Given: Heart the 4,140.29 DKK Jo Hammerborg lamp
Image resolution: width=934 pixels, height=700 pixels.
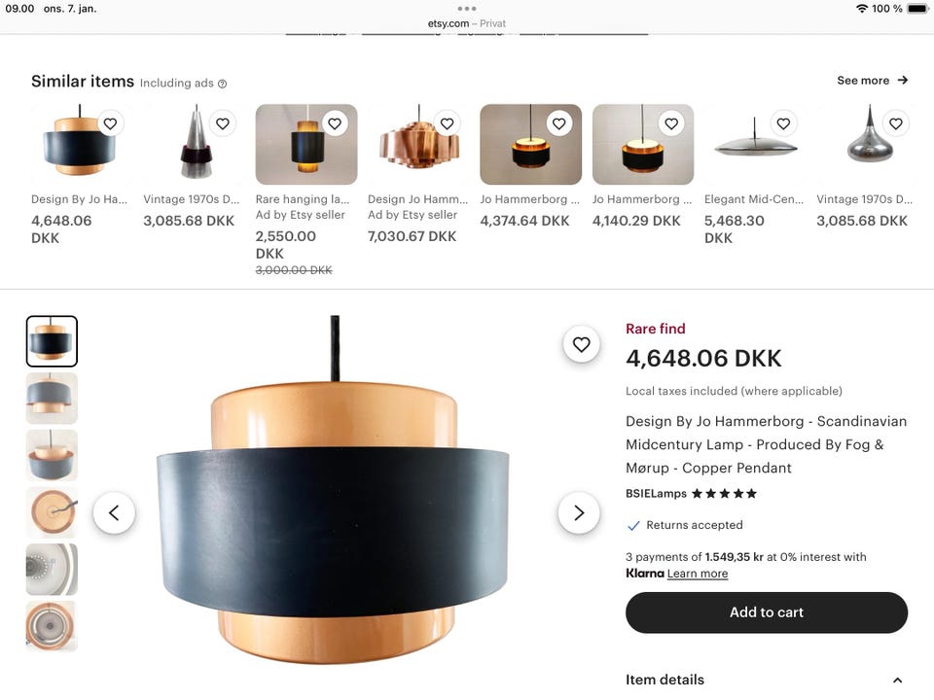Looking at the screenshot, I should pyautogui.click(x=671, y=123).
